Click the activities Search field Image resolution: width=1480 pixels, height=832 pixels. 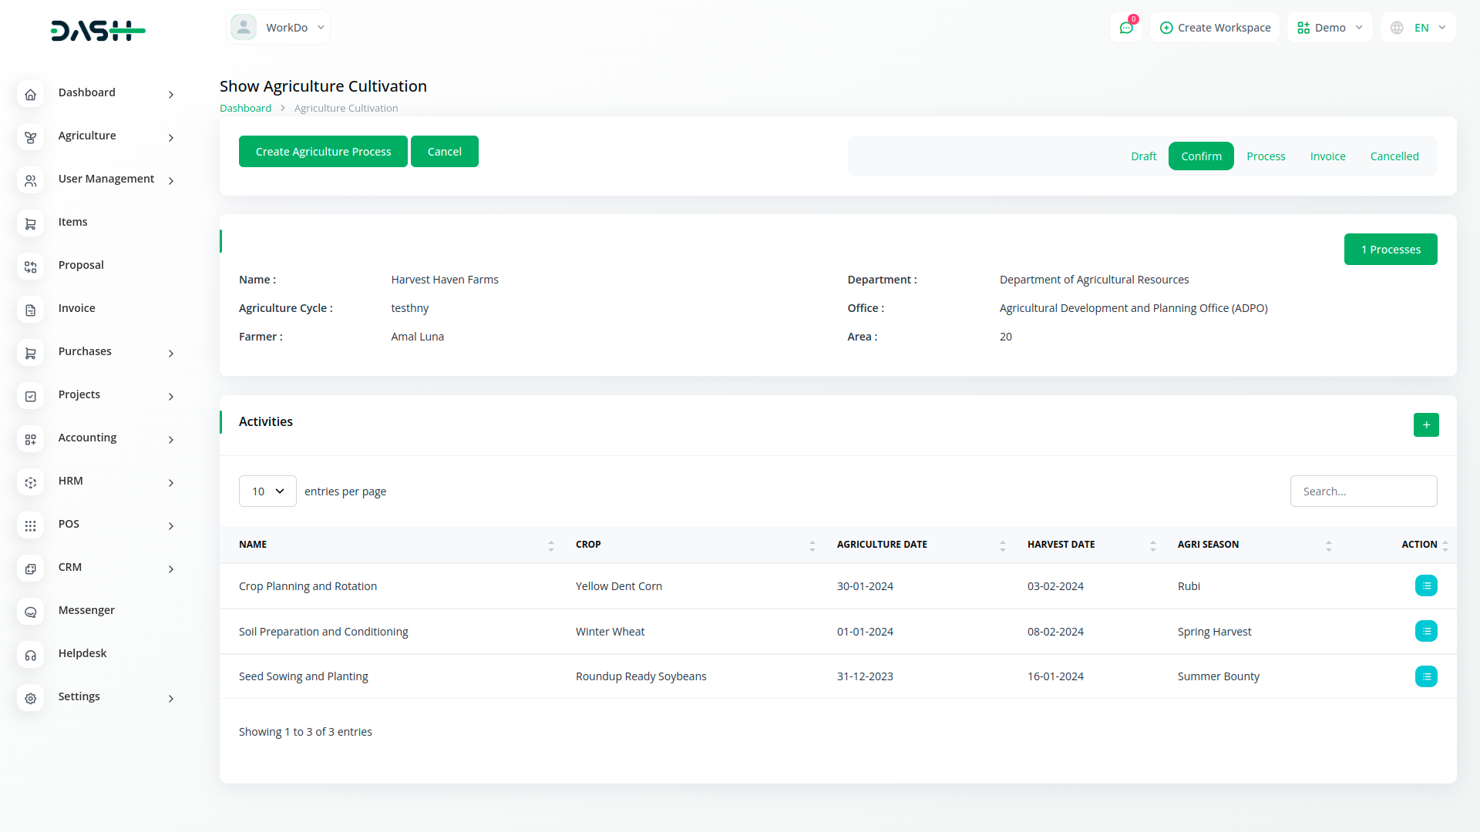1363,491
